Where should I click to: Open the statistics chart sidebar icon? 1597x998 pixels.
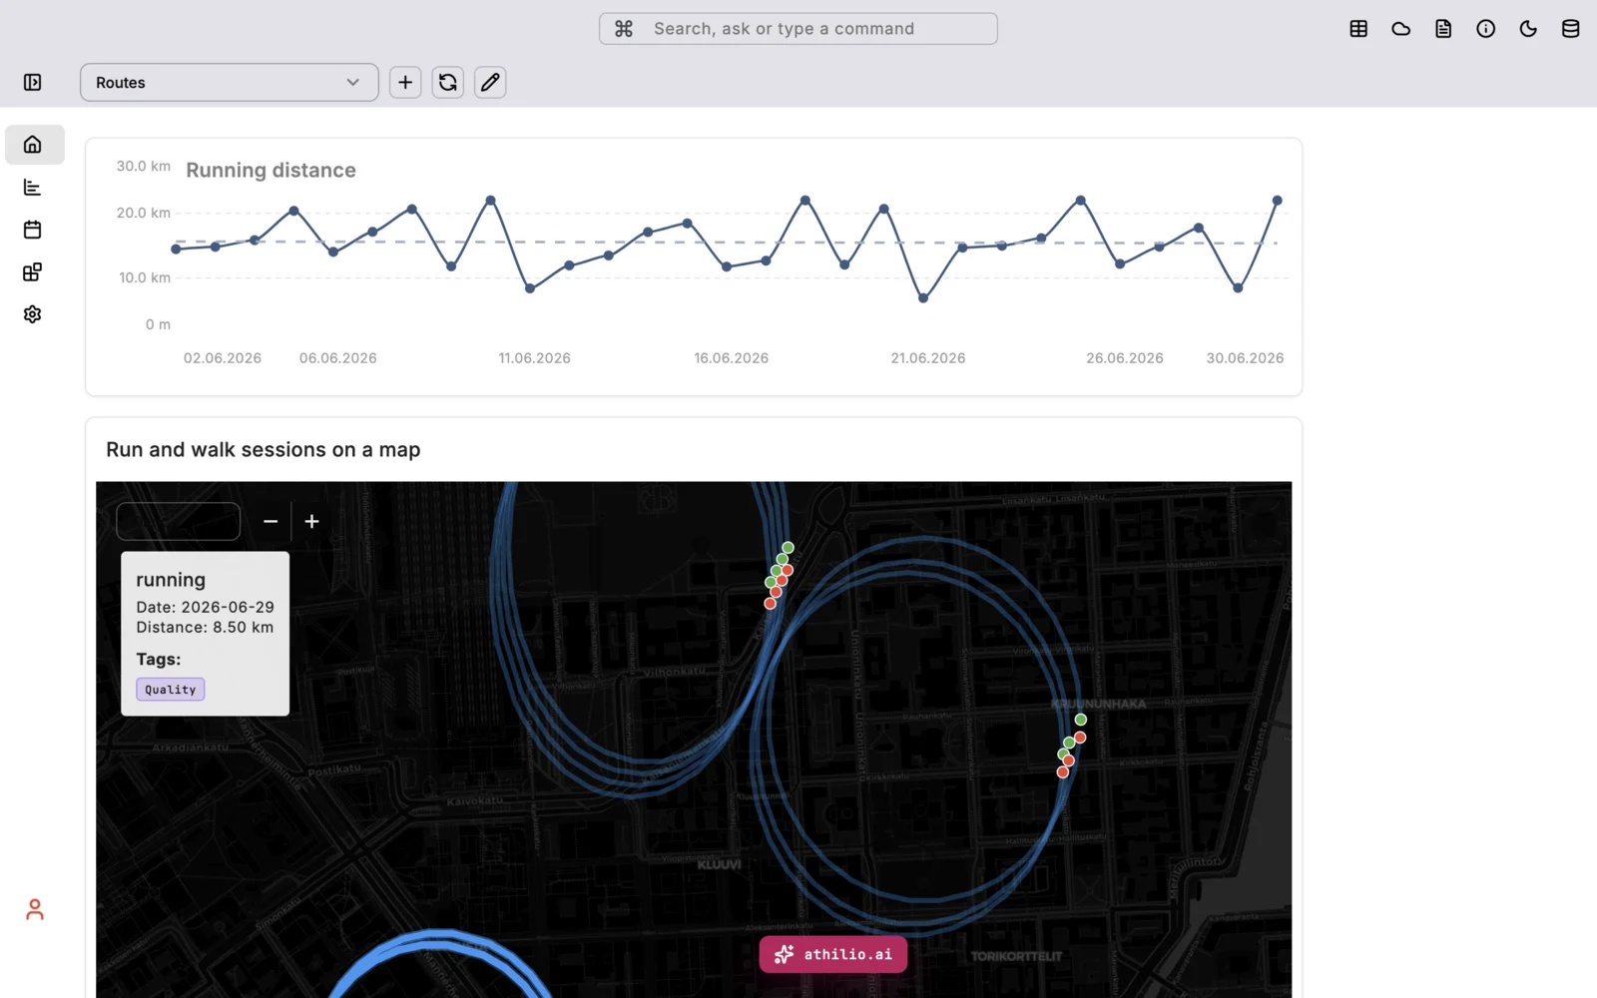pyautogui.click(x=33, y=188)
